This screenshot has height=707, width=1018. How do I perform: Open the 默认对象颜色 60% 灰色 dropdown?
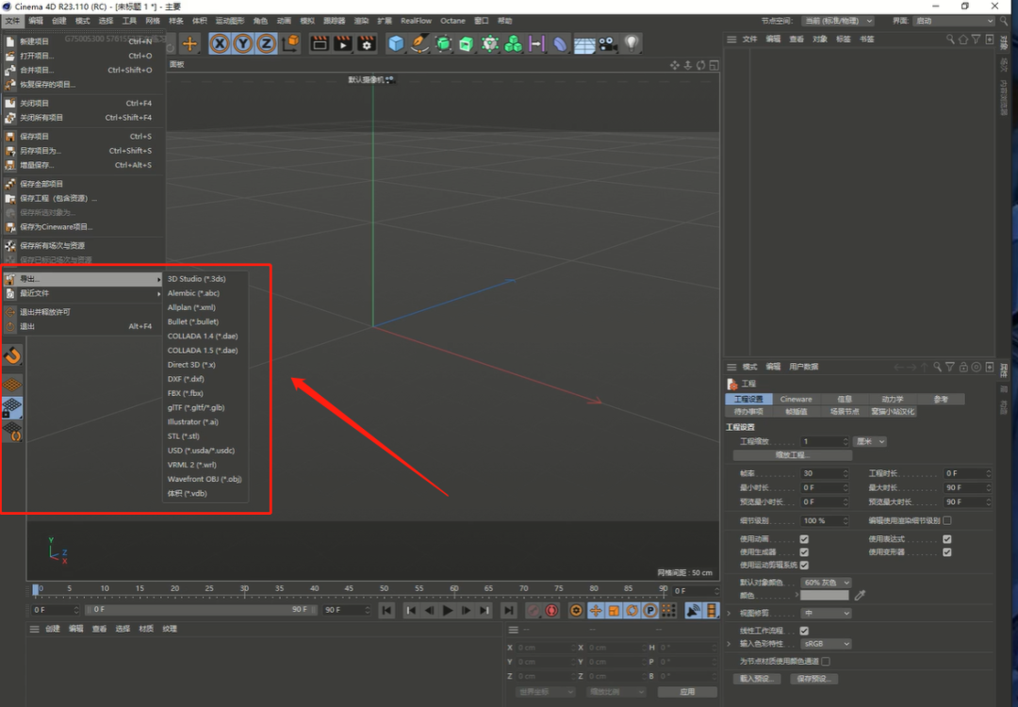pos(826,583)
